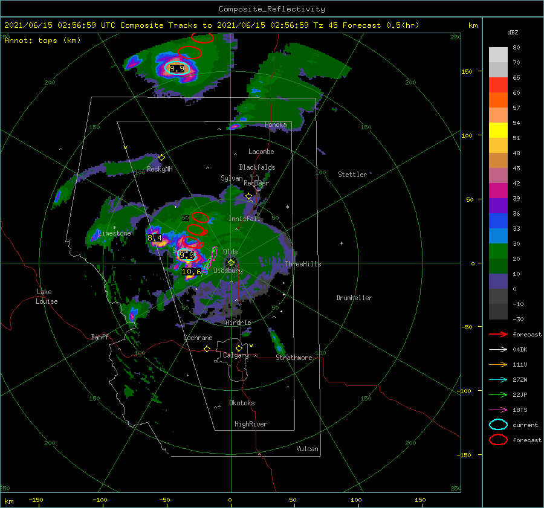Click the magenta 18TS arrow legend icon

pyautogui.click(x=498, y=410)
